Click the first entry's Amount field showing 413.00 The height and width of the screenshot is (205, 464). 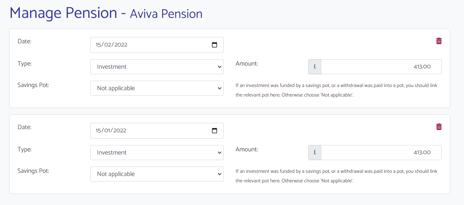pos(381,67)
